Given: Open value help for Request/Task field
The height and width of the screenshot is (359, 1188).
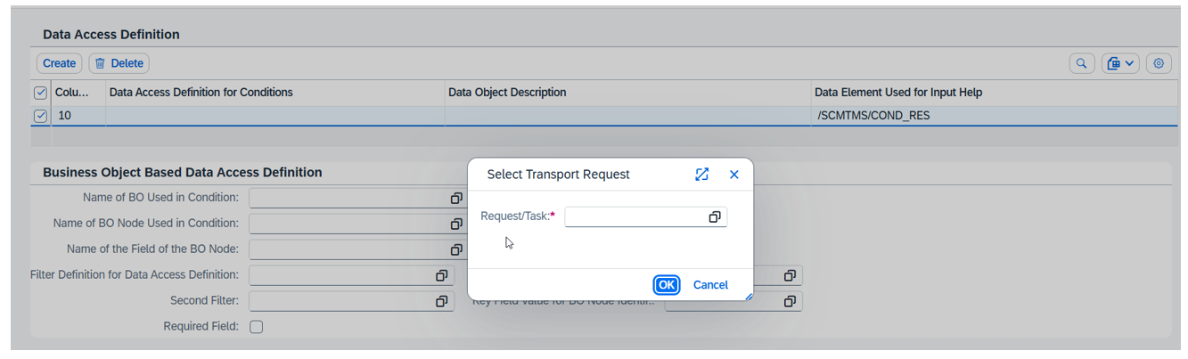Looking at the screenshot, I should click(714, 217).
